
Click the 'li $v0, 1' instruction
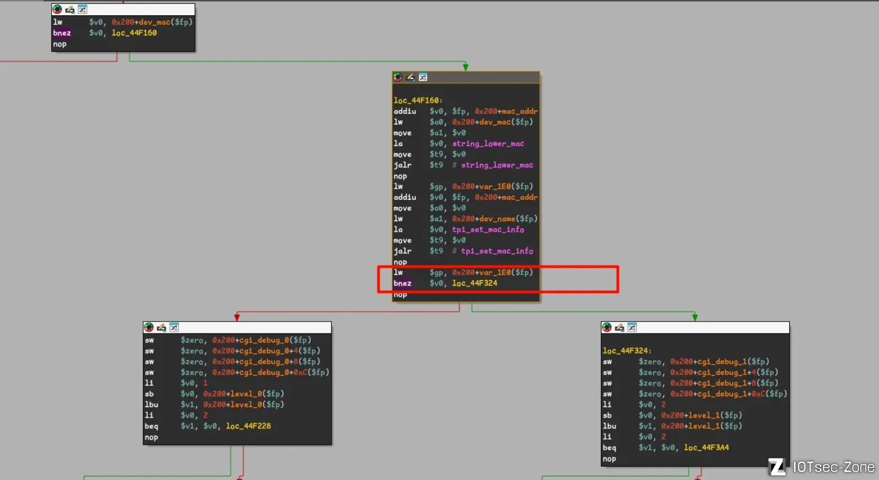tap(176, 383)
